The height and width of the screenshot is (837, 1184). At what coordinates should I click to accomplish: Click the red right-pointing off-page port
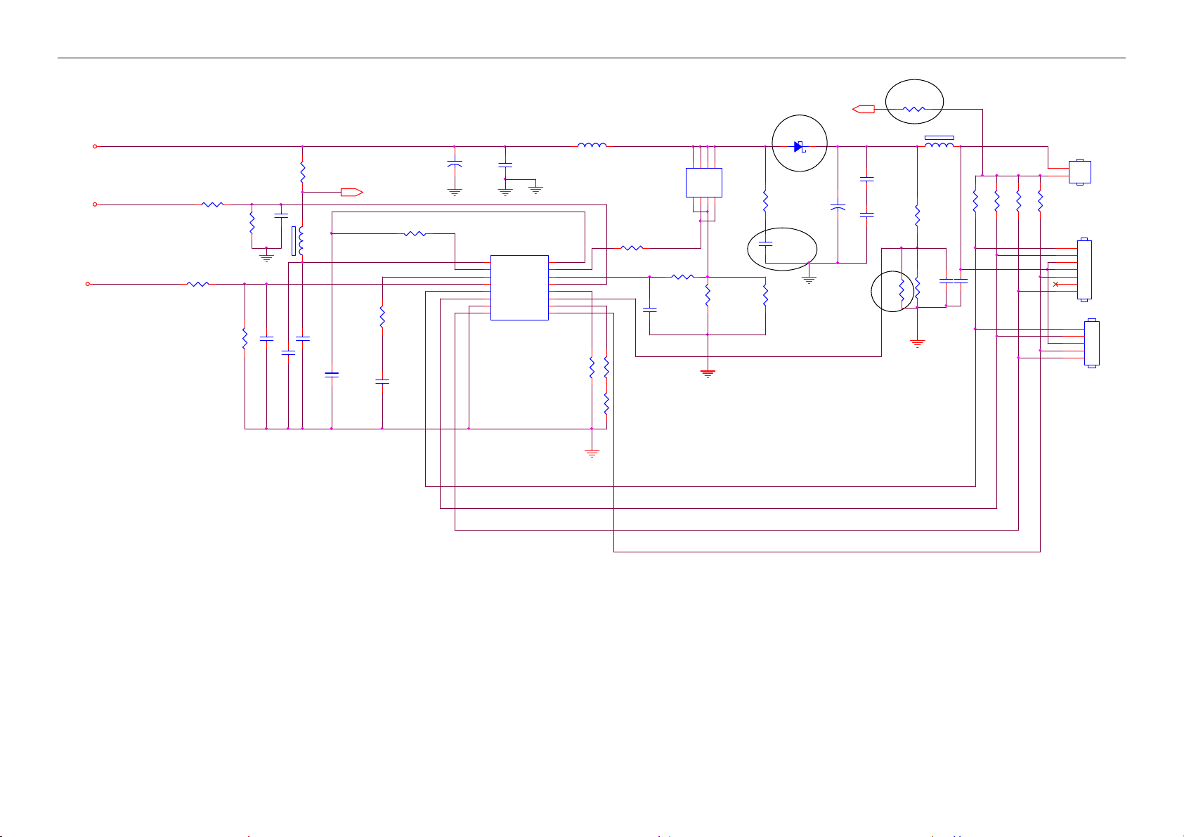tap(352, 192)
